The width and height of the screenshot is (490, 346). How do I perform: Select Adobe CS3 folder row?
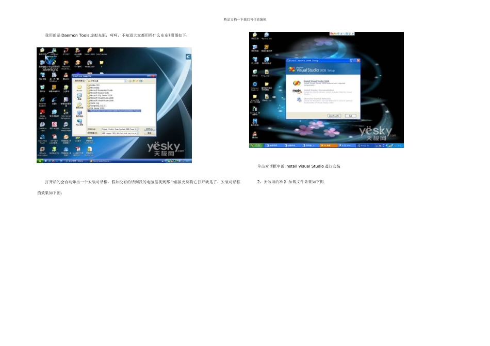point(93,85)
